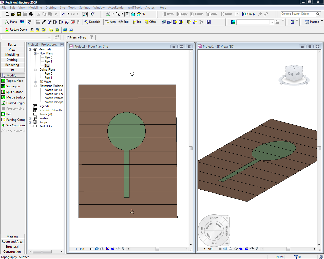Image resolution: width=324 pixels, height=259 pixels.
Task: Open the type selector dropdown
Action: [49, 37]
